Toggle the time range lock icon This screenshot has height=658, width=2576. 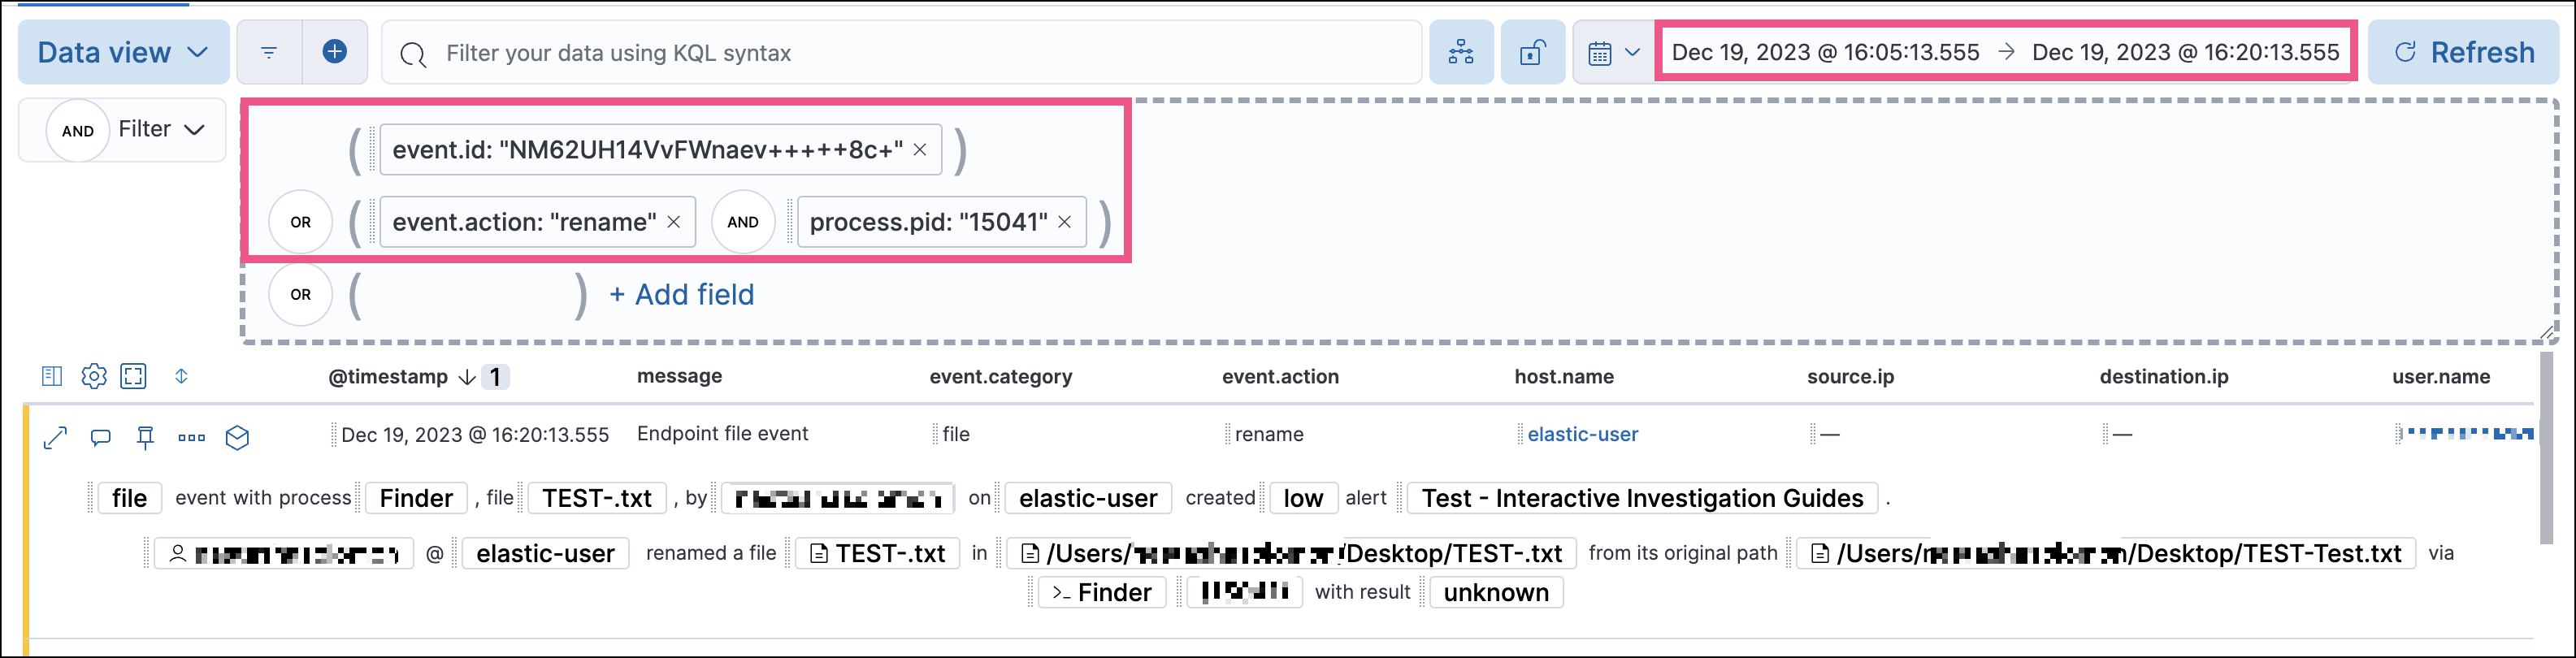point(1533,52)
